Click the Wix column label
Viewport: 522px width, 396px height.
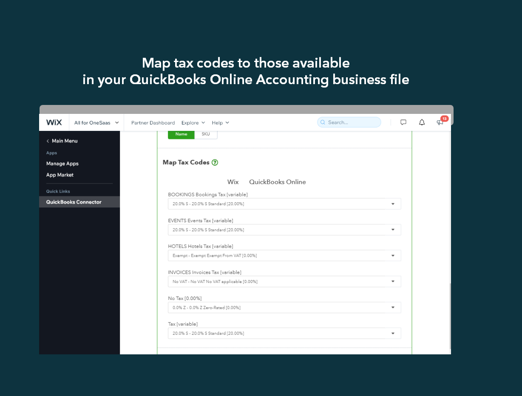pyautogui.click(x=233, y=182)
